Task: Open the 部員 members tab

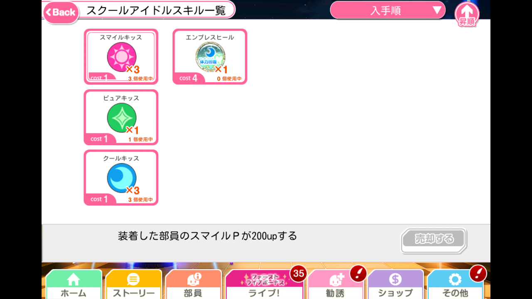Action: pyautogui.click(x=193, y=285)
